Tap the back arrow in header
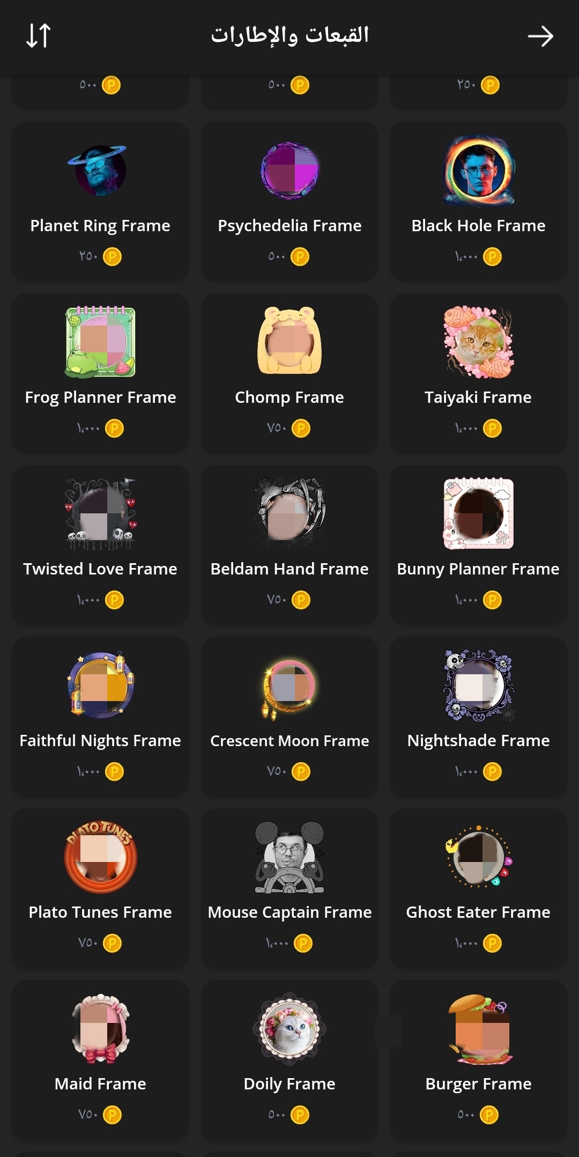Viewport: 579px width, 1157px height. (540, 36)
